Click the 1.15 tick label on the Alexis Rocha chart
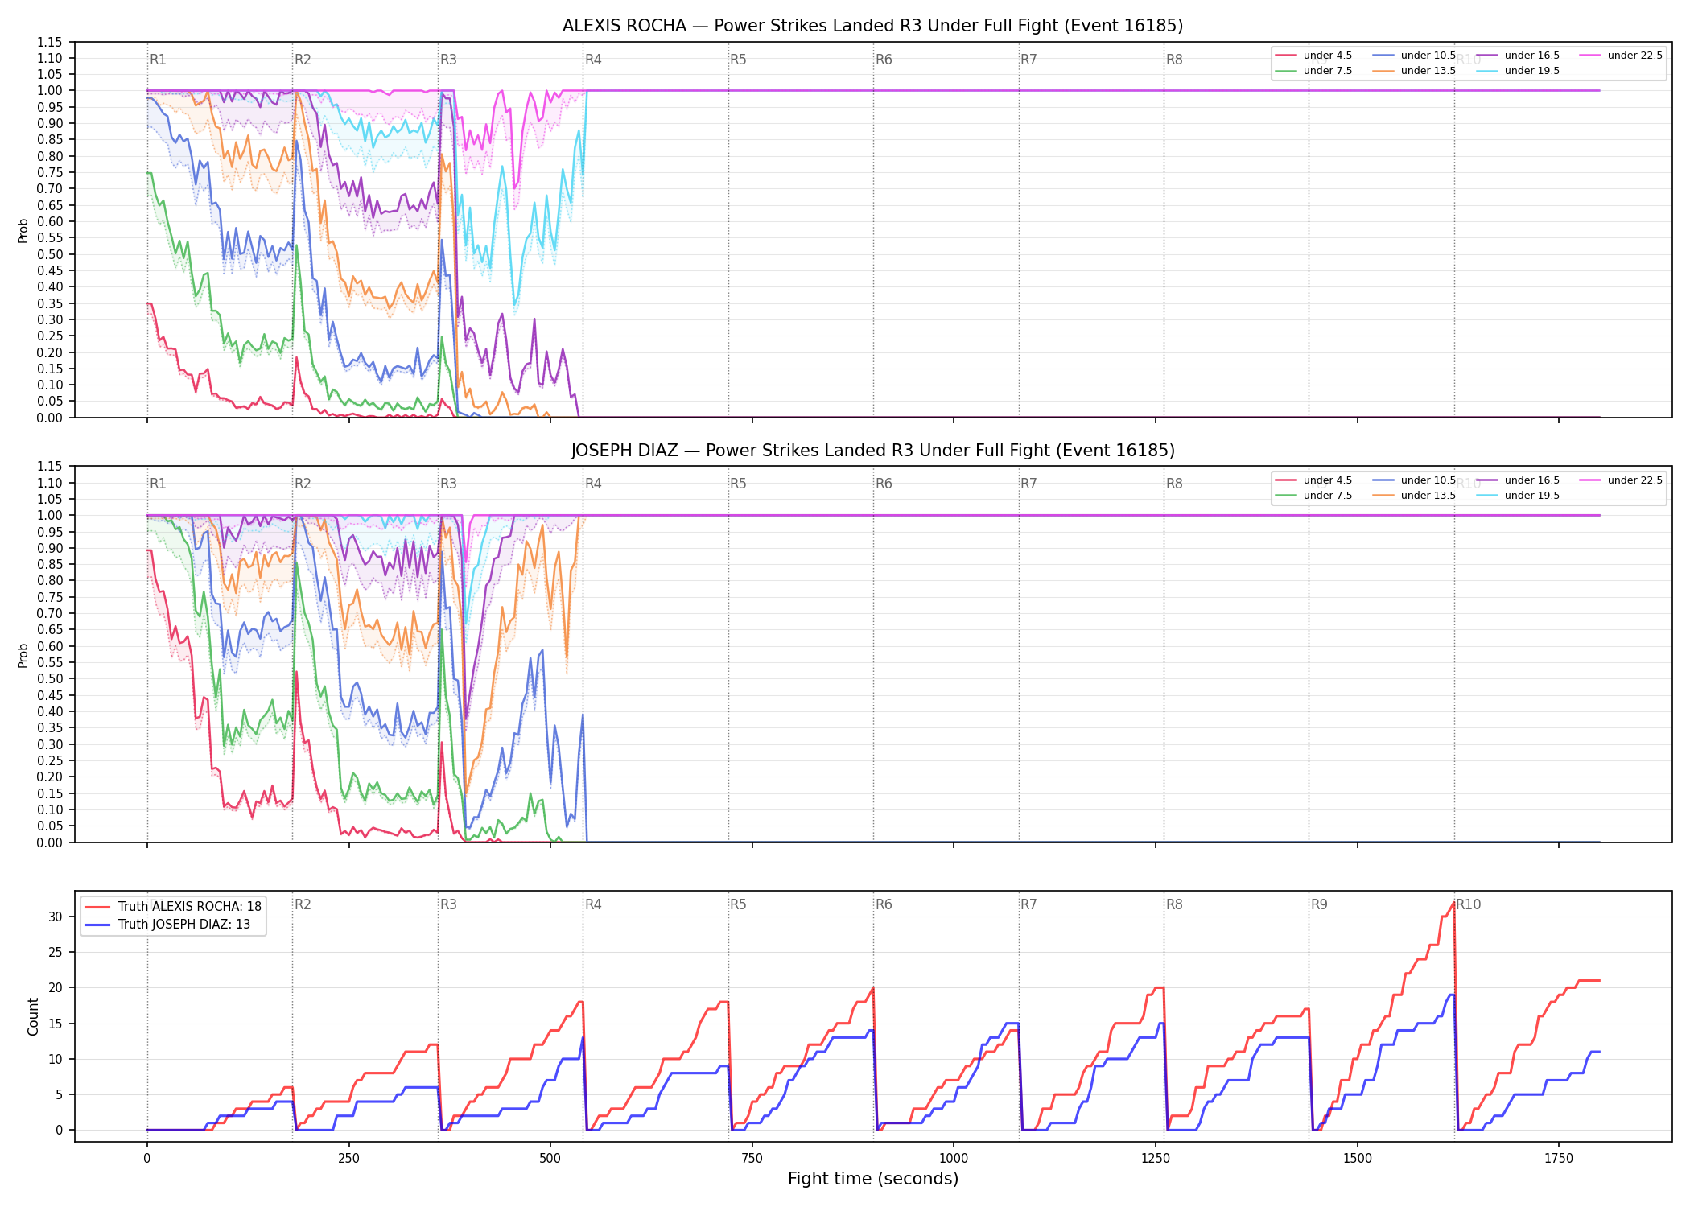The width and height of the screenshot is (1690, 1207). pos(49,42)
